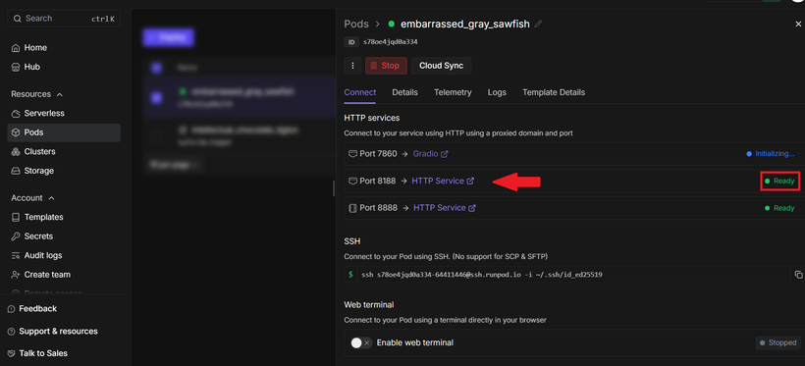This screenshot has height=366, width=805.
Task: Click the panel resize handle
Action: point(334,188)
